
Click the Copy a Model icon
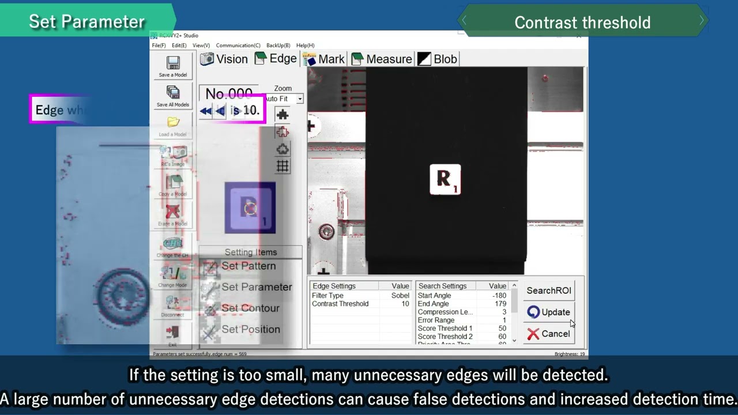point(173,182)
